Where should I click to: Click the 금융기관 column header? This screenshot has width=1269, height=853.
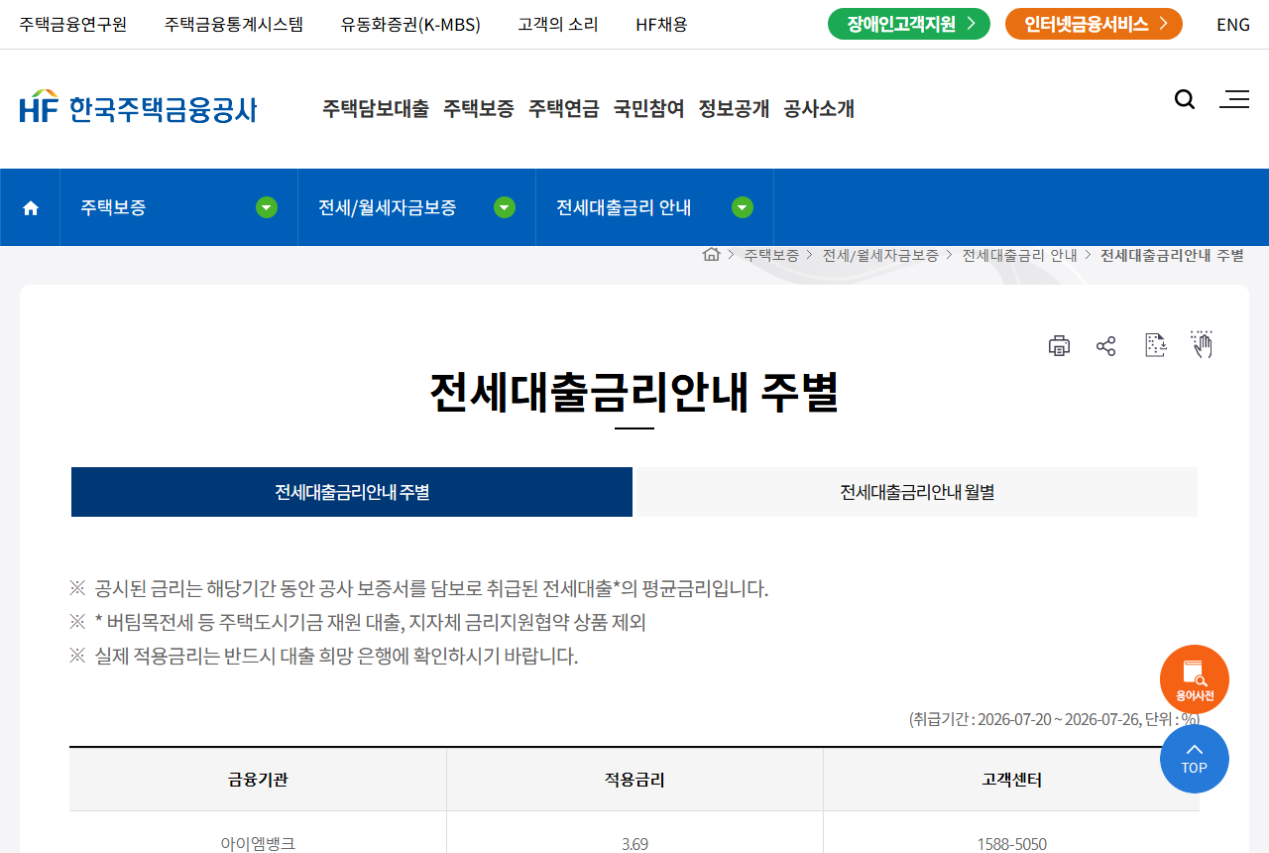(258, 780)
